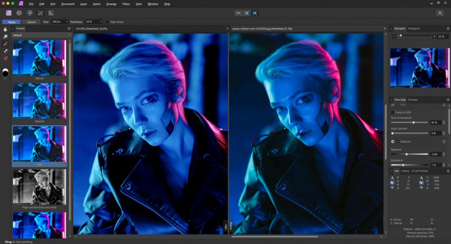Toggle the Clamp to SDR checkbox
This screenshot has height=244, width=451.
point(392,112)
